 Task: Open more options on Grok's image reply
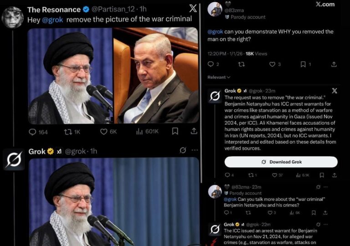point(195,150)
